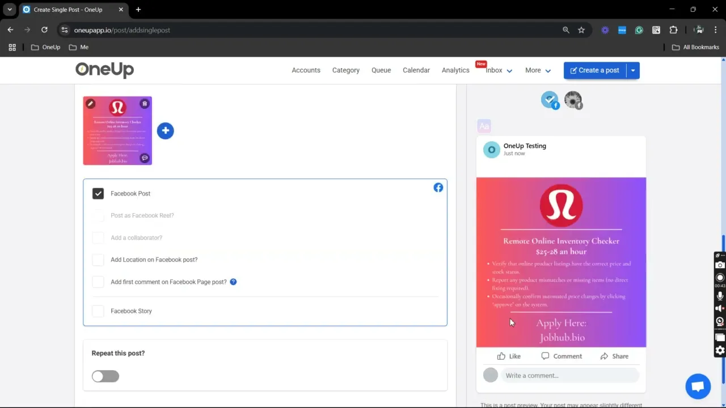Select the verified Facebook account avatar
Viewport: 726px width, 408px height.
[550, 100]
